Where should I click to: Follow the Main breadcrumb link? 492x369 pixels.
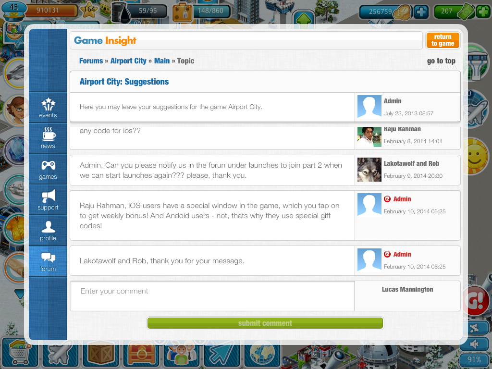click(162, 61)
